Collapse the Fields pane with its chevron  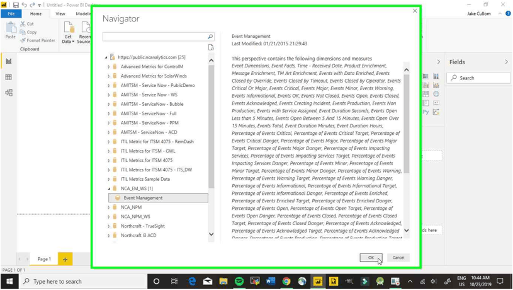tap(506, 62)
